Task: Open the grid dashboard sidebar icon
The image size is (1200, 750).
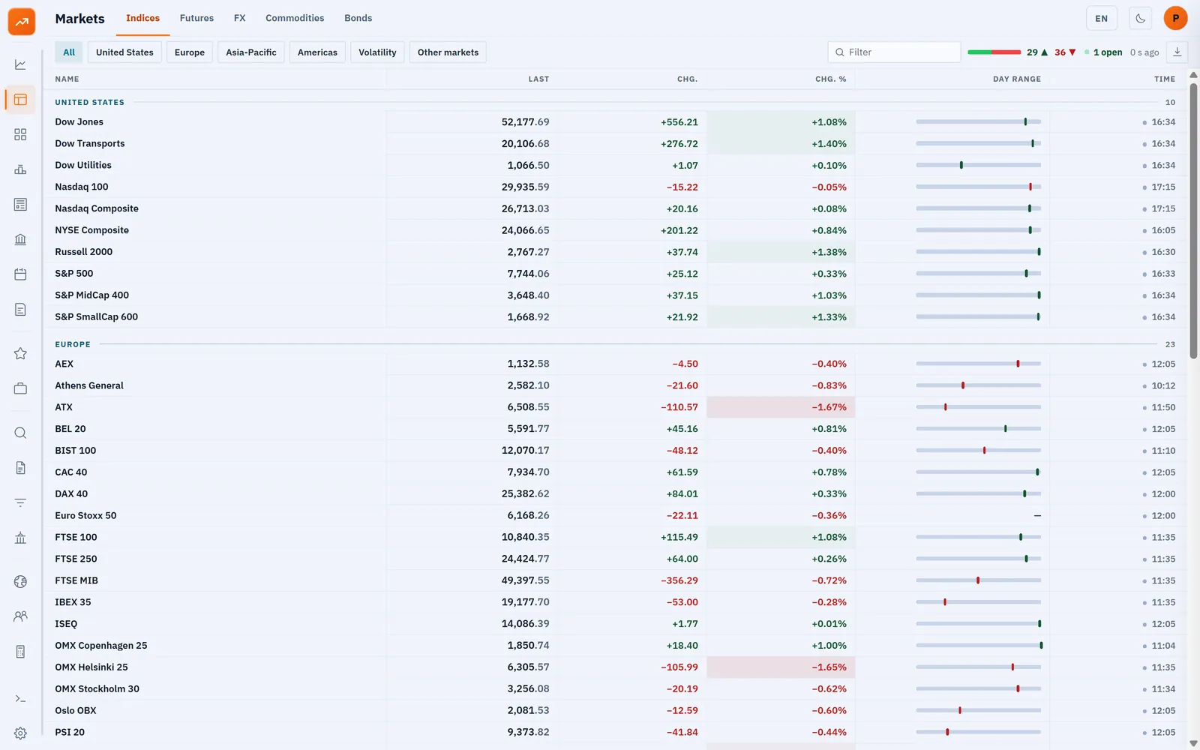Action: pos(20,134)
